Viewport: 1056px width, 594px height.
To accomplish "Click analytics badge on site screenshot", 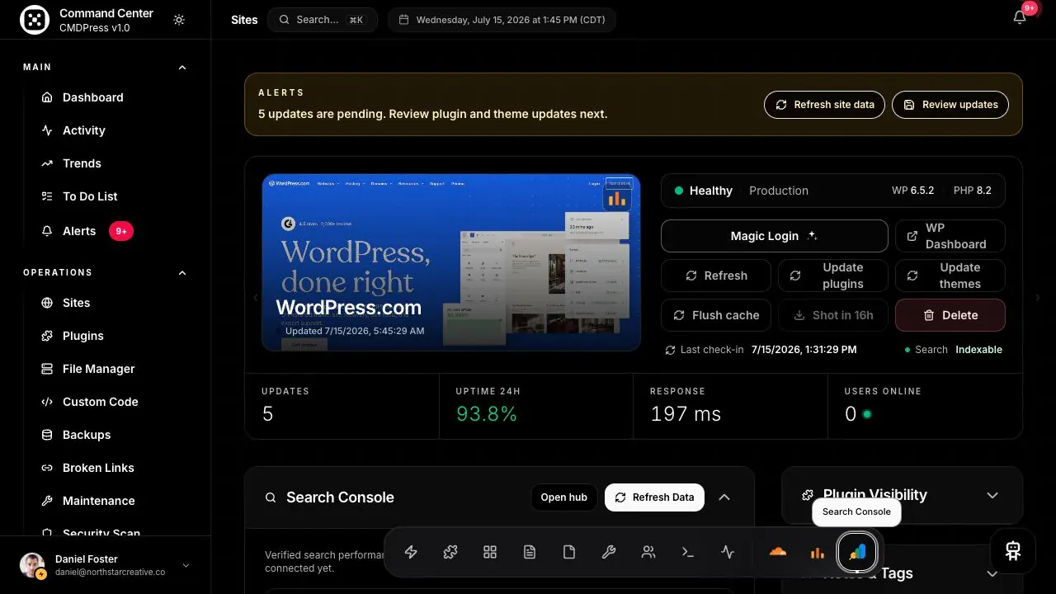I will click(x=617, y=198).
